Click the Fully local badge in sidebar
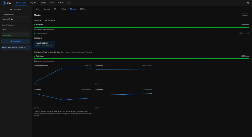Image resolution: width=252 pixels, height=137 pixels. (15, 35)
